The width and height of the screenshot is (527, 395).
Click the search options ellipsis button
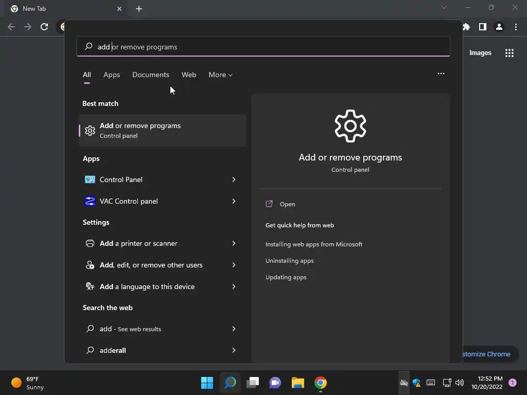[441, 74]
